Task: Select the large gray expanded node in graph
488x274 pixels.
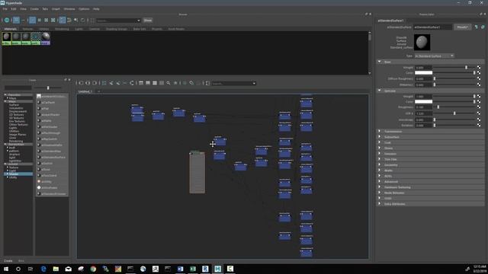Action: pyautogui.click(x=197, y=172)
